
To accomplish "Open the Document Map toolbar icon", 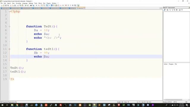I will [56, 5].
